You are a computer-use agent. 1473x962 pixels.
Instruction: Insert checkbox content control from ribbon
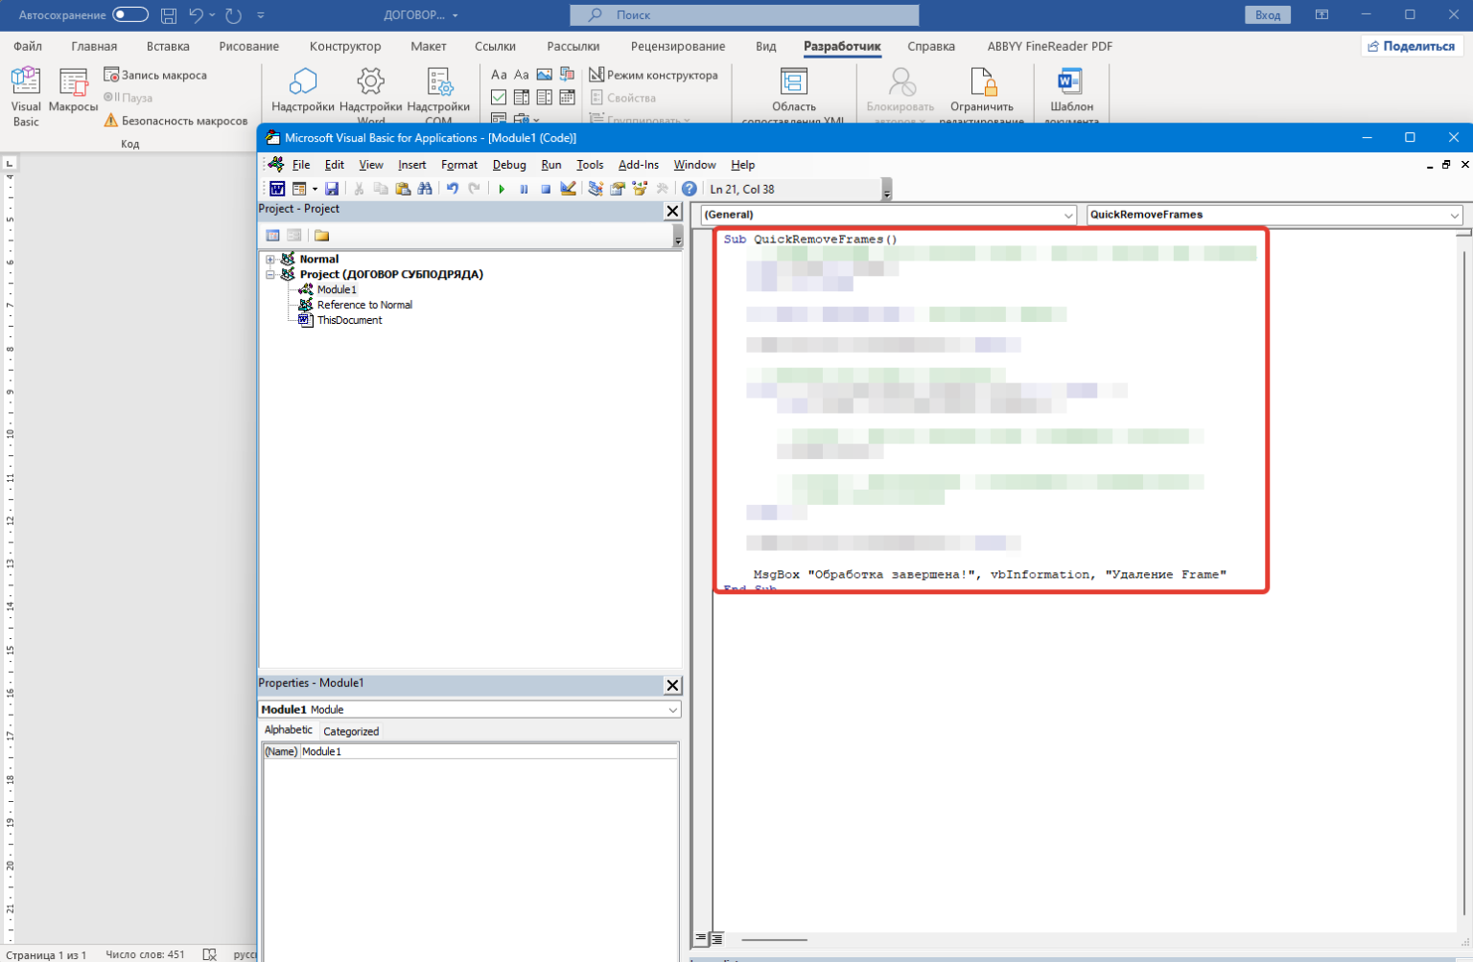[499, 97]
